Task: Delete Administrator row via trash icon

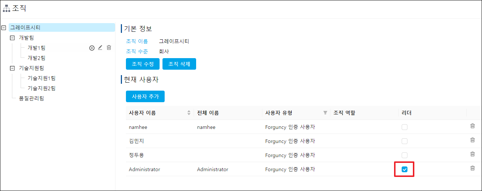Action: pos(472,168)
